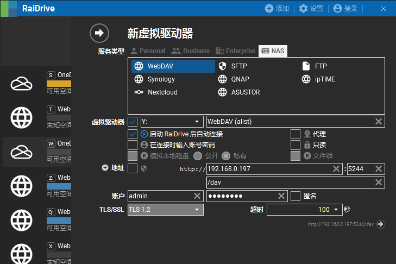The image size is (396, 264).
Task: Clear the password field
Action: point(281,196)
